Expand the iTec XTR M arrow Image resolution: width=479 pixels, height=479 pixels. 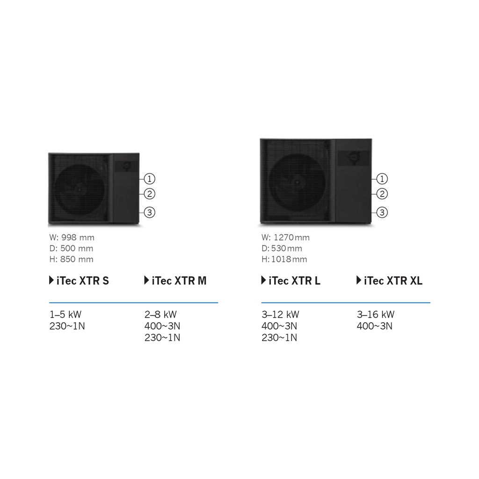146,280
